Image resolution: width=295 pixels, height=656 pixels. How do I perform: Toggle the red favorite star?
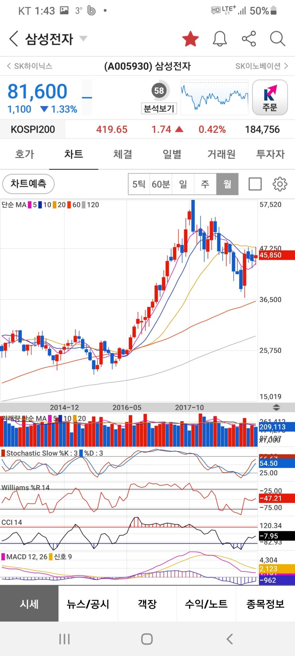pos(190,39)
